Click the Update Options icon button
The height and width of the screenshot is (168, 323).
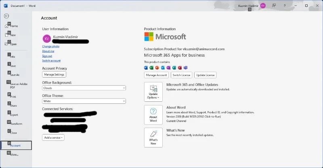tap(153, 91)
